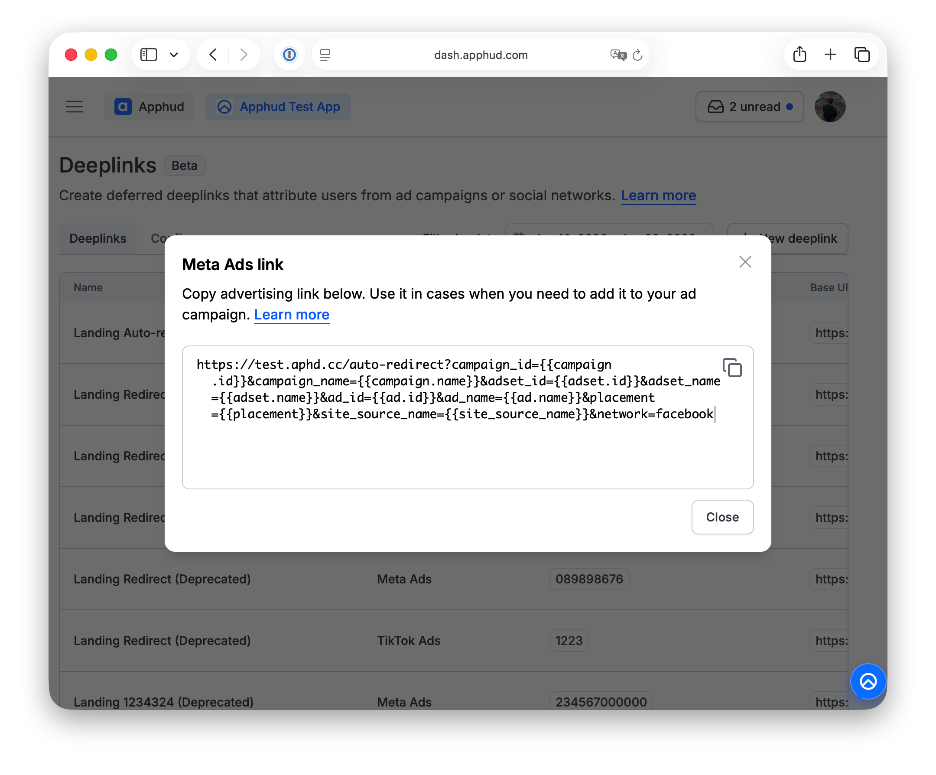Click the 089898676 value cell
This screenshot has width=936, height=775.
point(589,579)
